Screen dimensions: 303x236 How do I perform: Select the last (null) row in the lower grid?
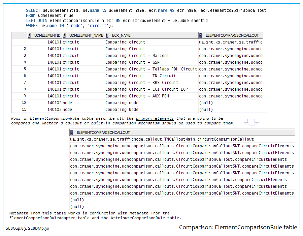77,207
